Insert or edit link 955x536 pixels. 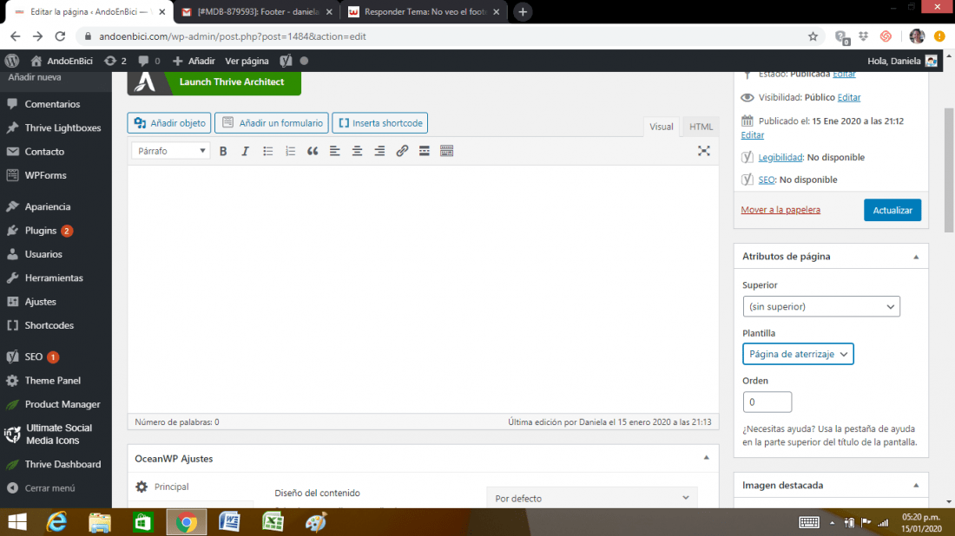[x=402, y=151]
